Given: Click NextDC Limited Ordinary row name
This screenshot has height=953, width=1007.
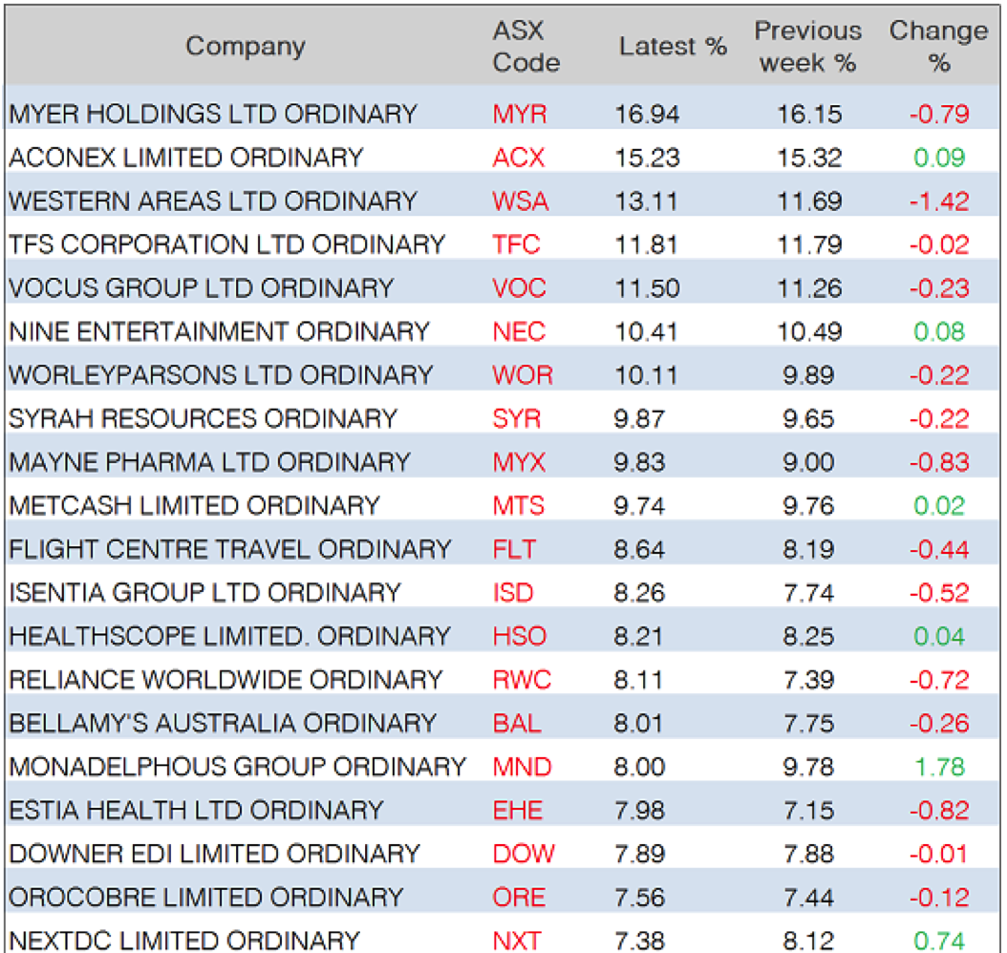Looking at the screenshot, I should (x=184, y=941).
